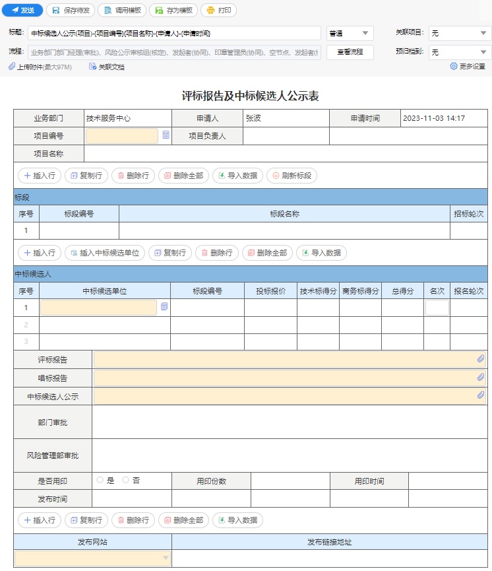The width and height of the screenshot is (492, 571).
Task: Click the 名次 input box in row 1
Action: click(437, 308)
